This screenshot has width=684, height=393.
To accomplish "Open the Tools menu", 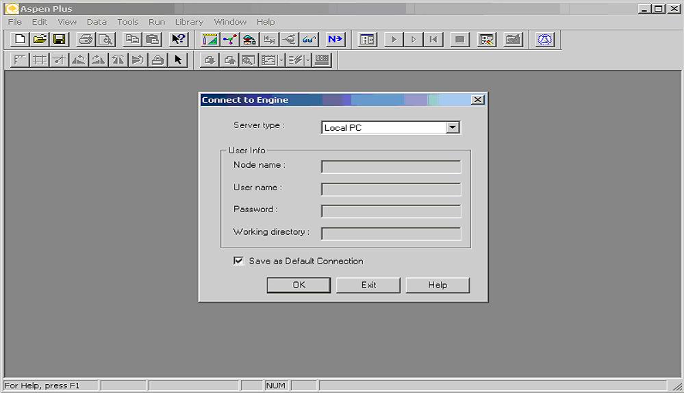I will coord(127,22).
